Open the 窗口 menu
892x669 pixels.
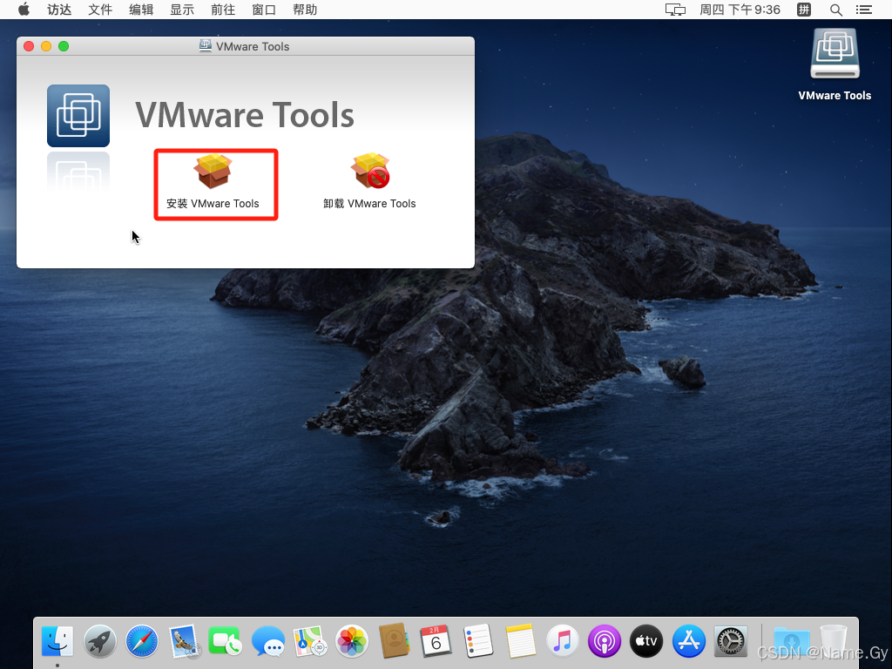coord(264,10)
